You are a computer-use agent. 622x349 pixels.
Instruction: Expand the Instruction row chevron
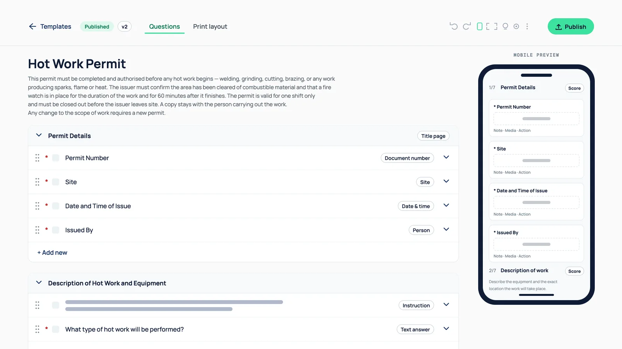click(x=446, y=305)
